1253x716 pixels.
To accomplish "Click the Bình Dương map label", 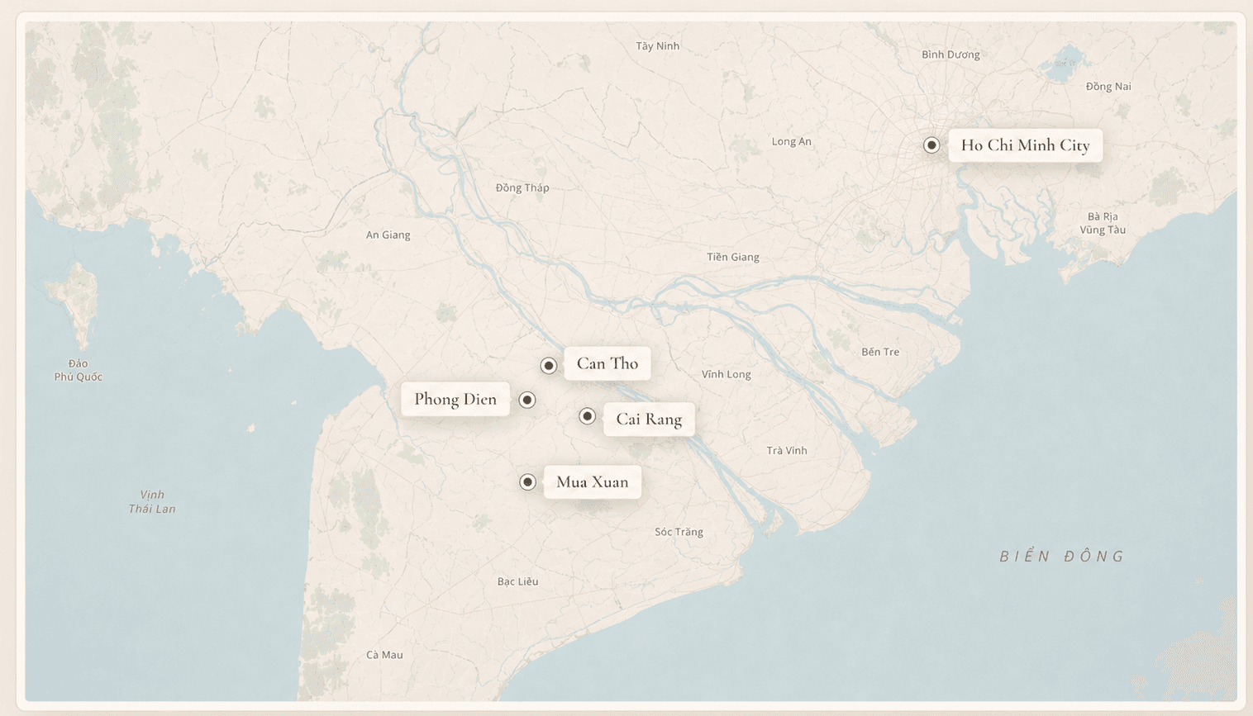I will [x=950, y=55].
